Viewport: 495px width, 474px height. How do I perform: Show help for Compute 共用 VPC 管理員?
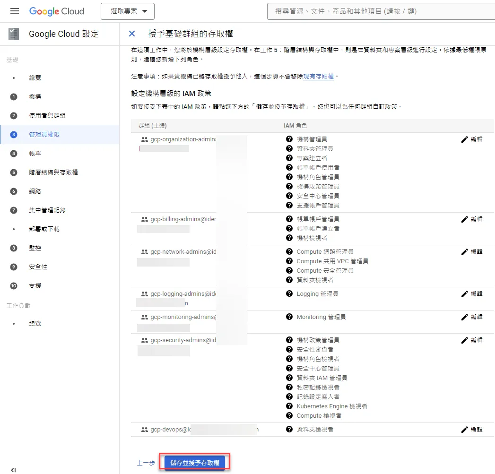tap(289, 261)
